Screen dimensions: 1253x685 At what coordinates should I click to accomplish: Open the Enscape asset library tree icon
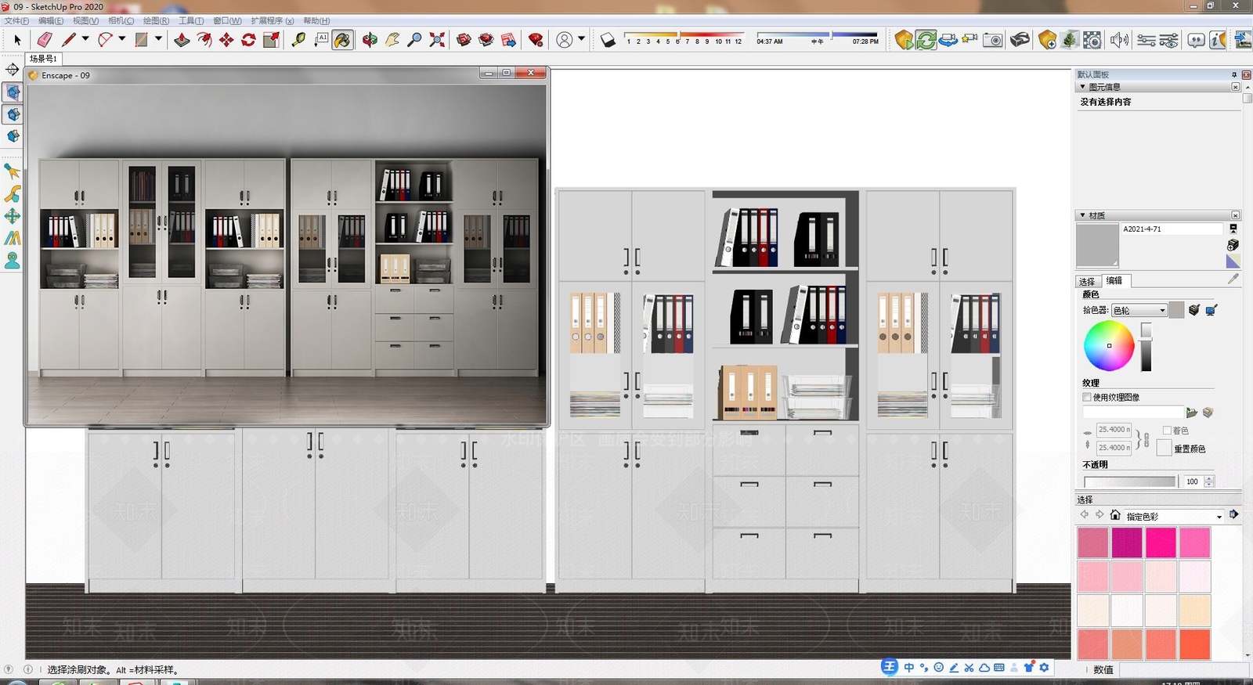coord(1070,40)
